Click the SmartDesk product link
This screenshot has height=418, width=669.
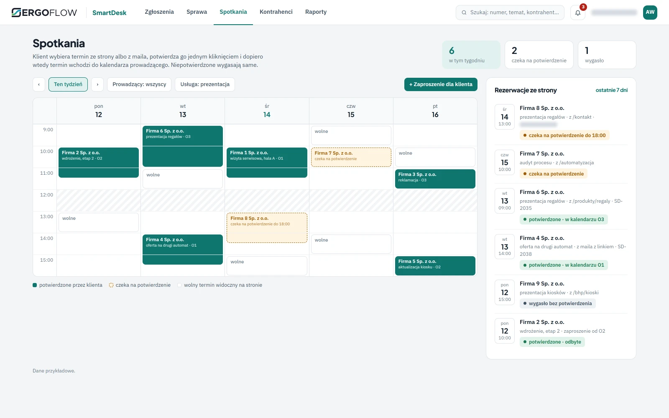point(109,13)
